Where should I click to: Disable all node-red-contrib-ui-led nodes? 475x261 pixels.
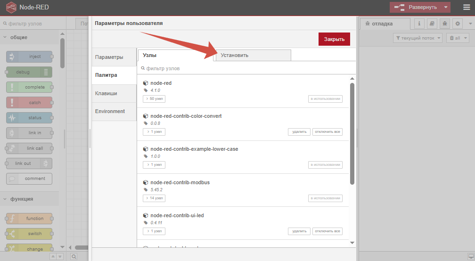click(327, 231)
